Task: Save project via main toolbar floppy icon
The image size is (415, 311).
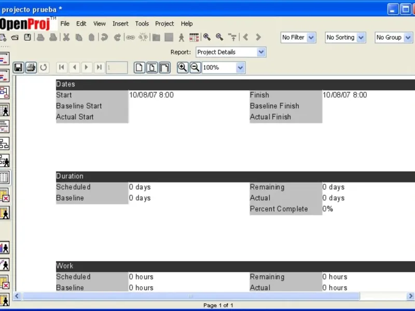Action: click(x=27, y=37)
